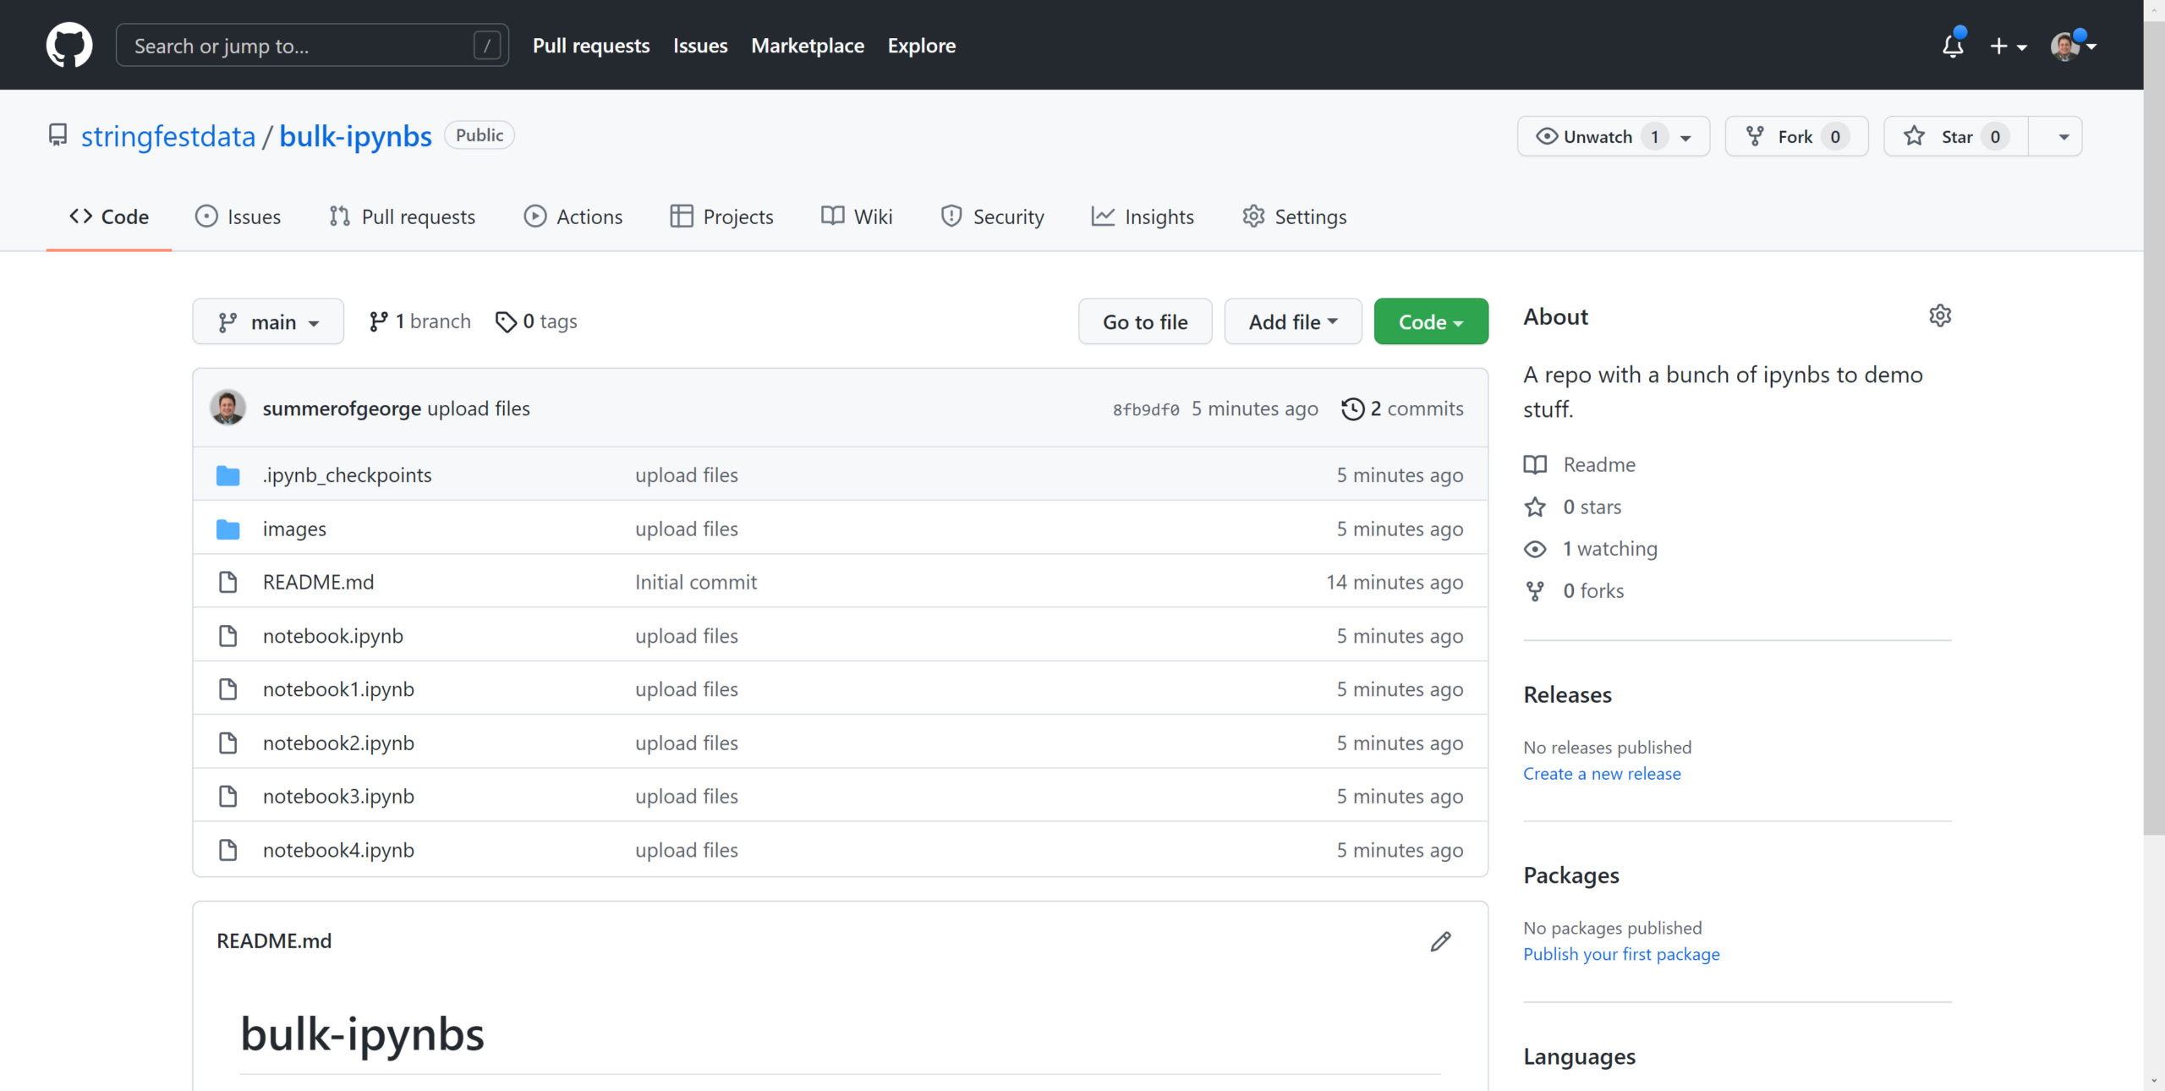Click the branch icon showing 1 branch
The height and width of the screenshot is (1091, 2165).
[378, 321]
